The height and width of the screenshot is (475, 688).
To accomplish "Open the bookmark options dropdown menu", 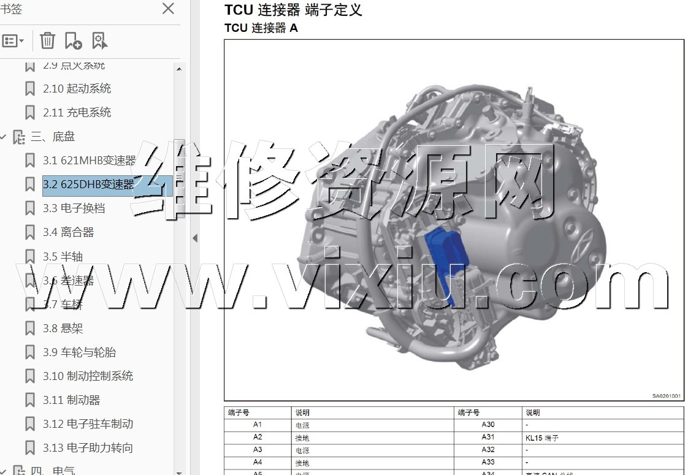I will point(13,41).
